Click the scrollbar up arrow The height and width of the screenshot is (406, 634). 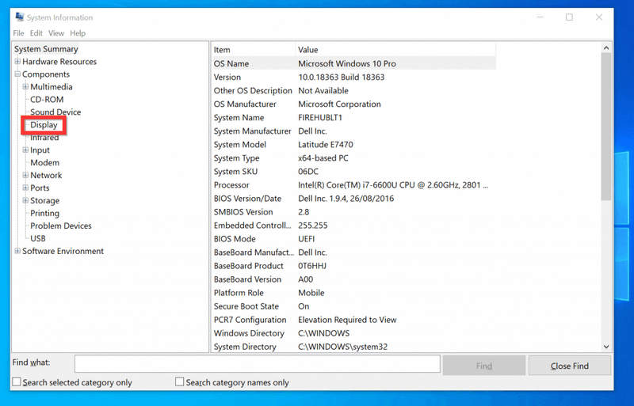(x=606, y=47)
